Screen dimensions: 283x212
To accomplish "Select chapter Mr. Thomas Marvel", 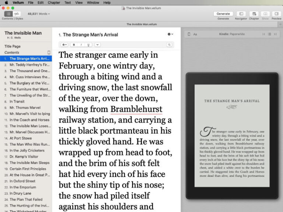I will pyautogui.click(x=26, y=107).
